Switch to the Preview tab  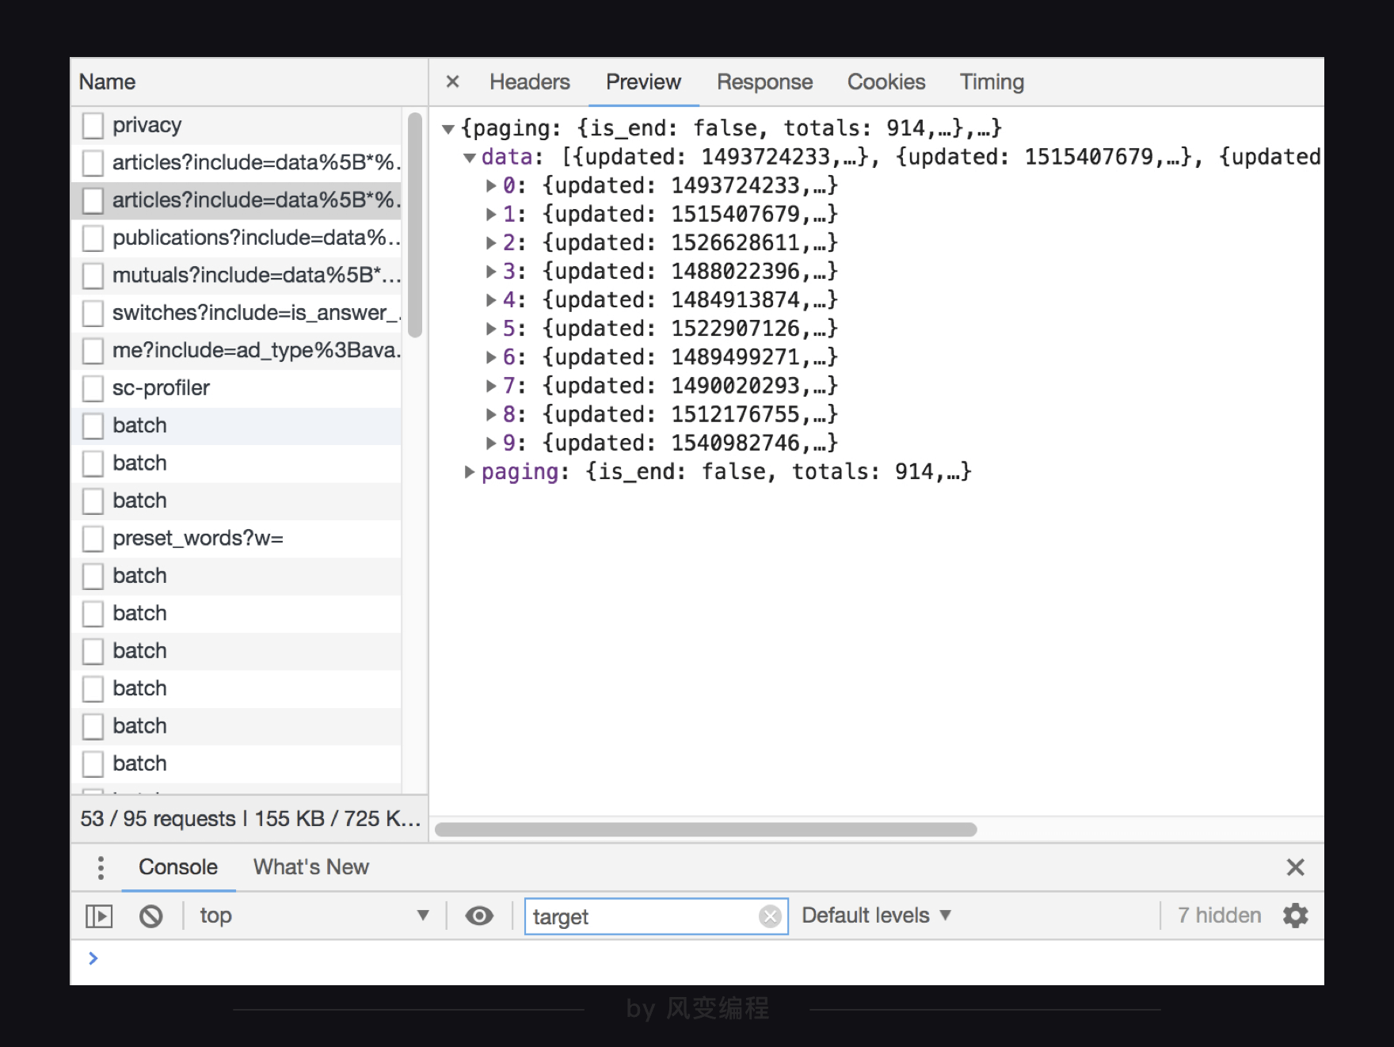coord(643,82)
